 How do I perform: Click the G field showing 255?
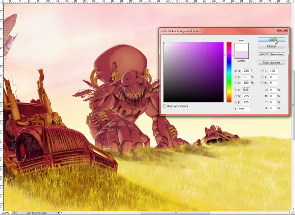tap(246, 96)
